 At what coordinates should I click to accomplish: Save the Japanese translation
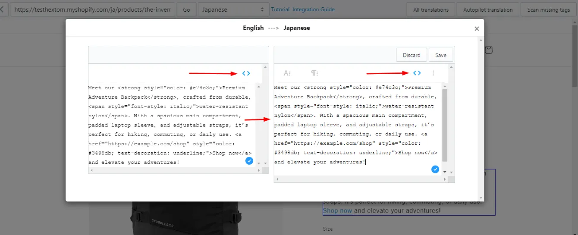click(x=441, y=55)
